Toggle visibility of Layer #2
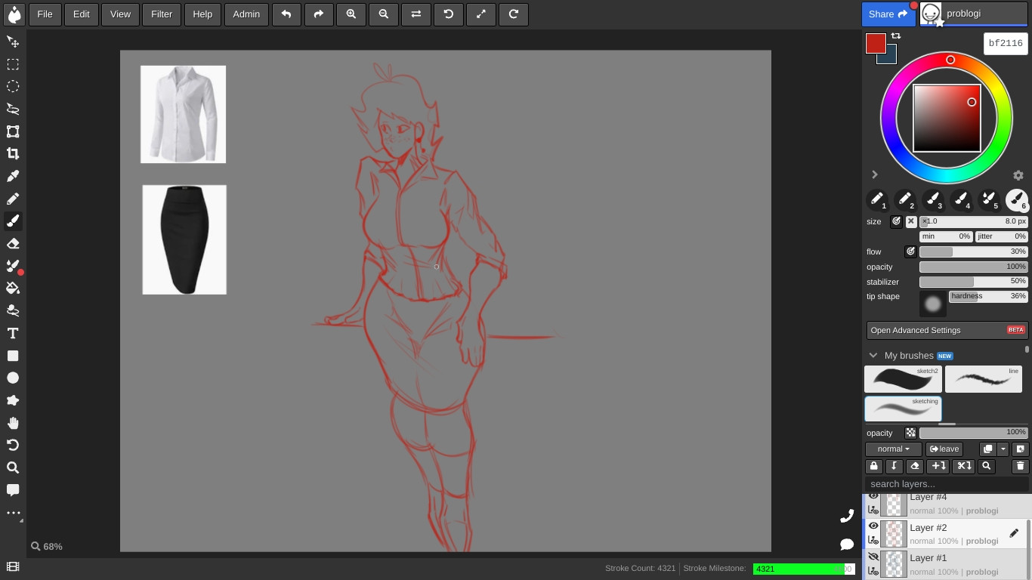1032x580 pixels. [x=873, y=526]
